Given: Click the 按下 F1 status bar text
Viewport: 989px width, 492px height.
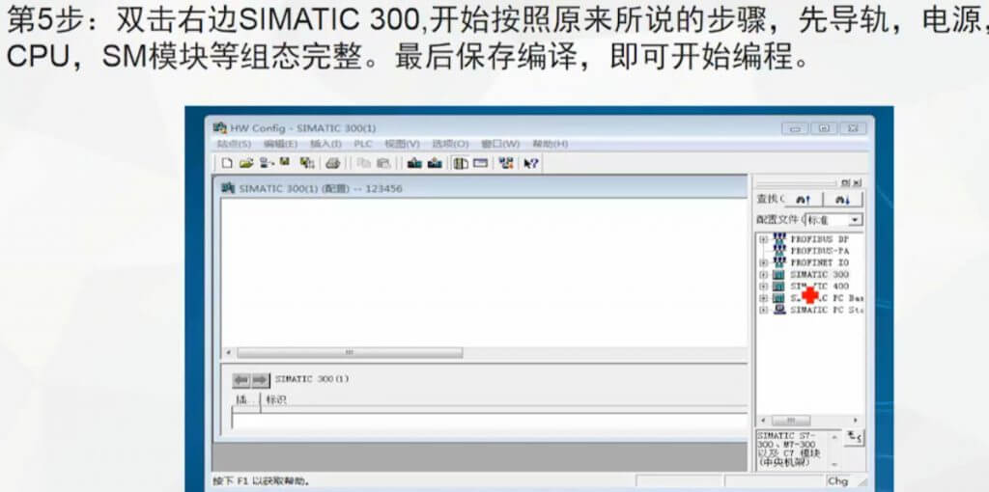Looking at the screenshot, I should [x=261, y=481].
